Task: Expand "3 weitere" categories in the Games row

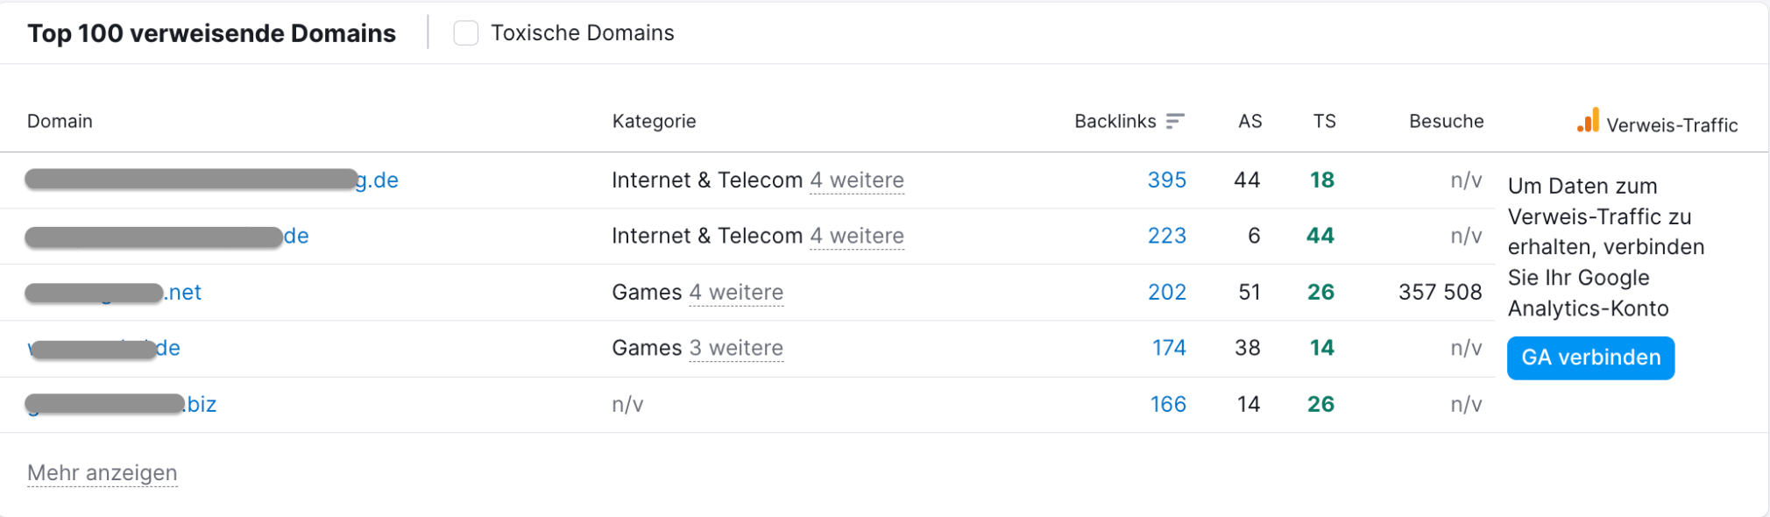Action: point(736,348)
